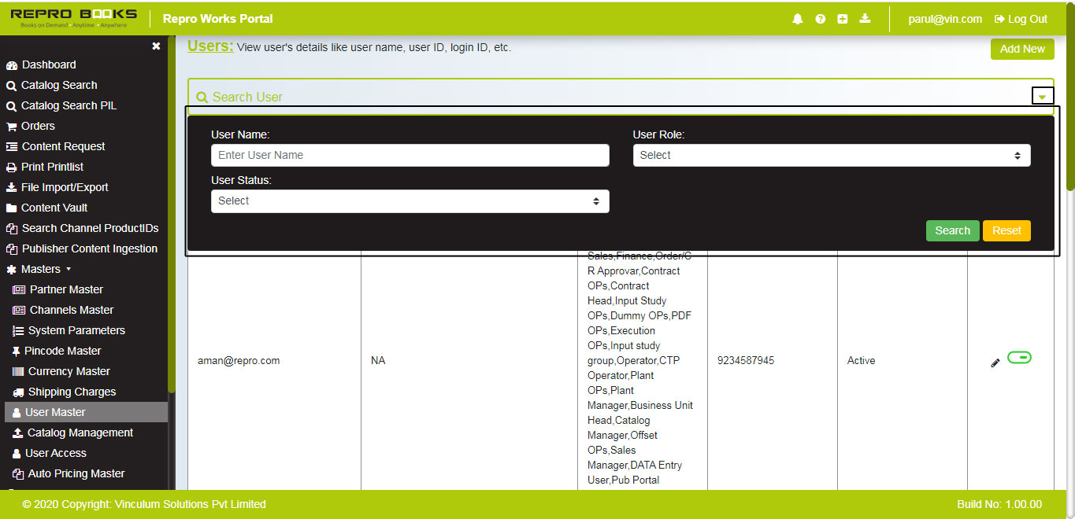Click inside the Enter User Name field
This screenshot has width=1075, height=519.
410,155
